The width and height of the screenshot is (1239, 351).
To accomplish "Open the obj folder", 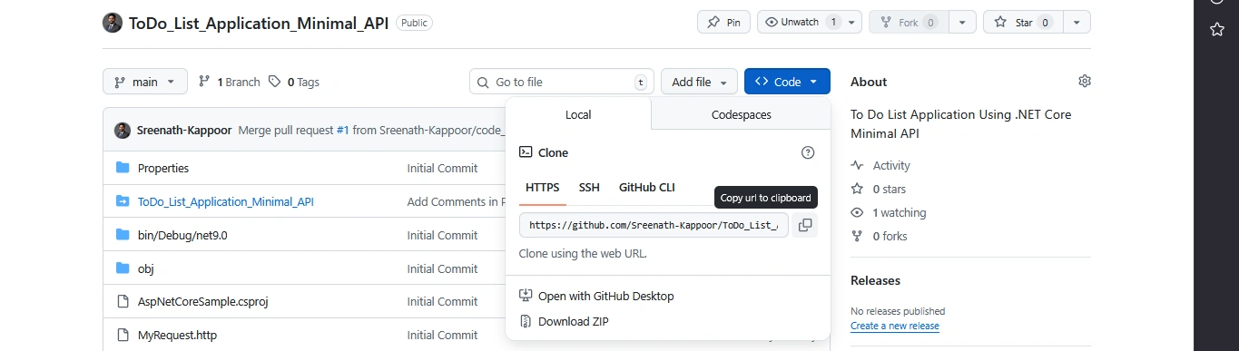I will click(x=145, y=268).
